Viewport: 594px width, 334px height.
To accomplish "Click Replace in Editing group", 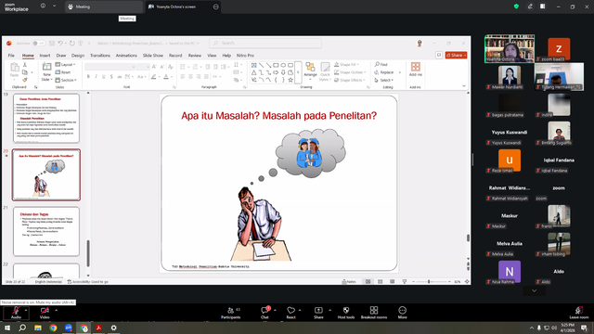I will point(383,72).
